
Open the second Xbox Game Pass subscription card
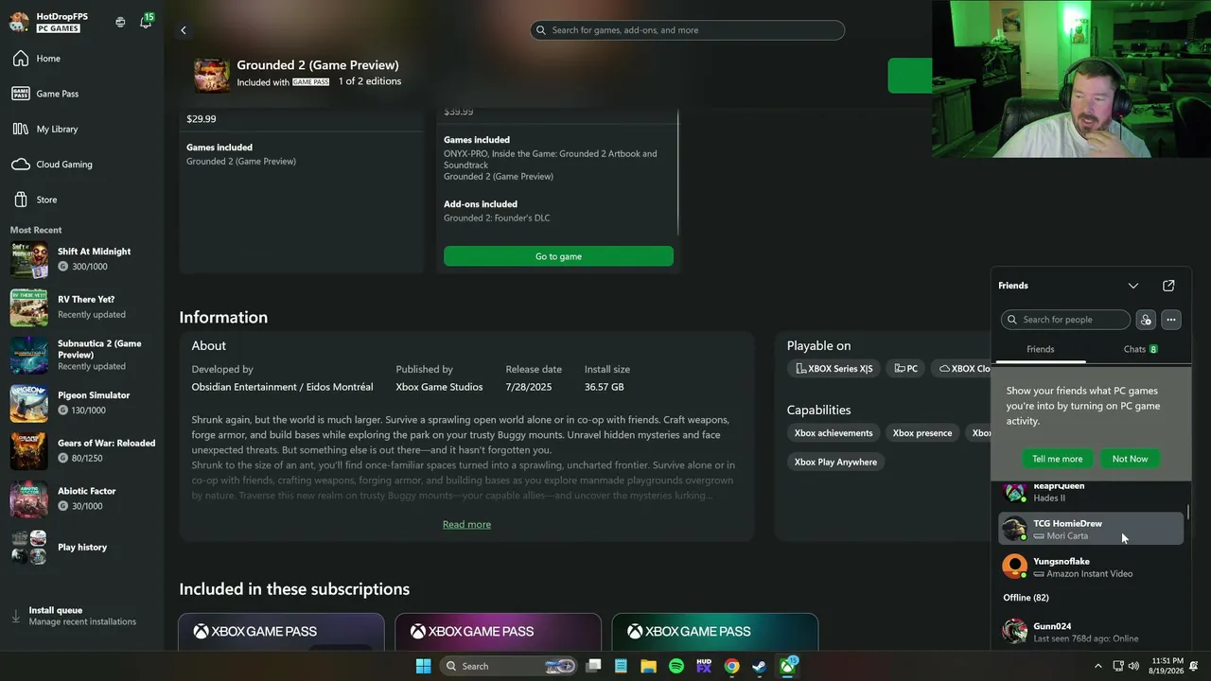[x=498, y=632]
